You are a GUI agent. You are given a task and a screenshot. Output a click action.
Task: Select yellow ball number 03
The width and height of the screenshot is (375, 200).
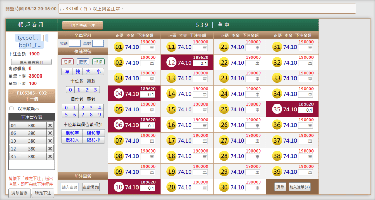click(119, 78)
